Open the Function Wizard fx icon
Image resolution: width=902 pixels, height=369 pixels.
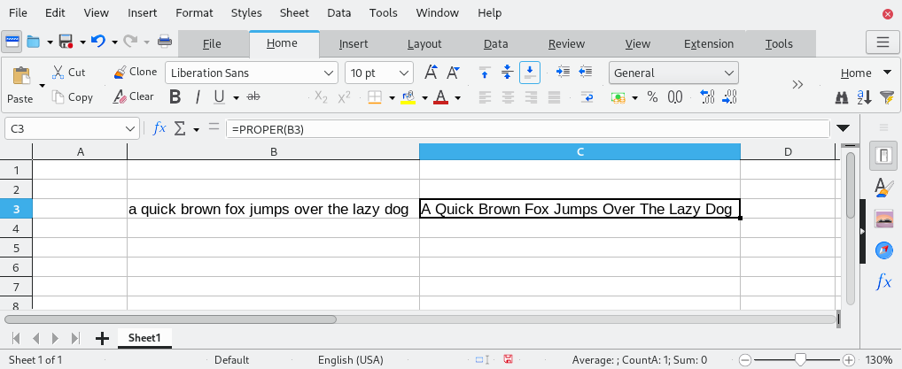coord(159,128)
